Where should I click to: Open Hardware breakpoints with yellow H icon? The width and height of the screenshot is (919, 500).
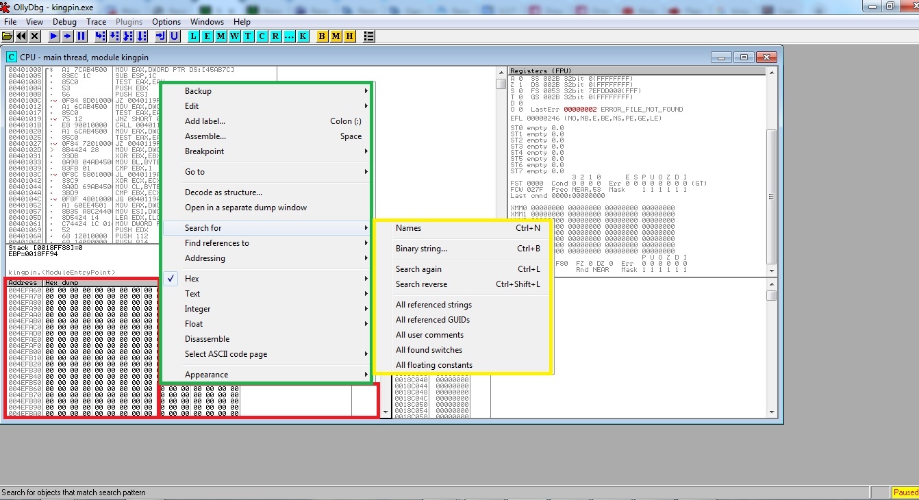tap(349, 36)
